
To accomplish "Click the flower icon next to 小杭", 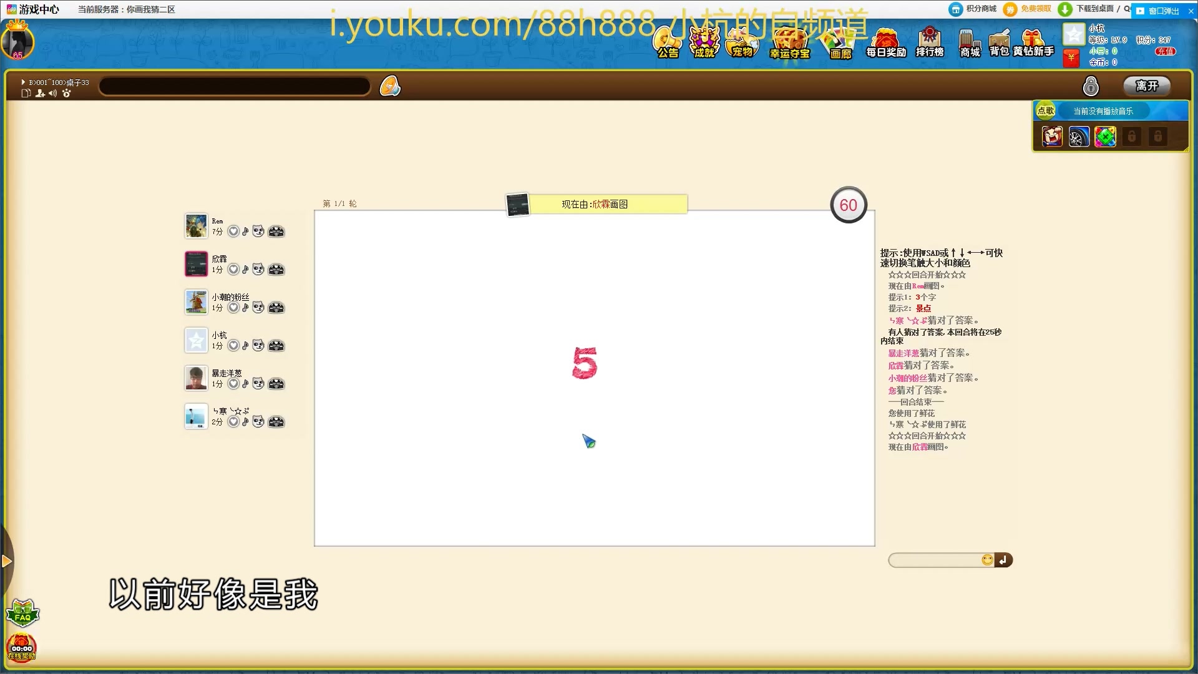I will pyautogui.click(x=245, y=346).
